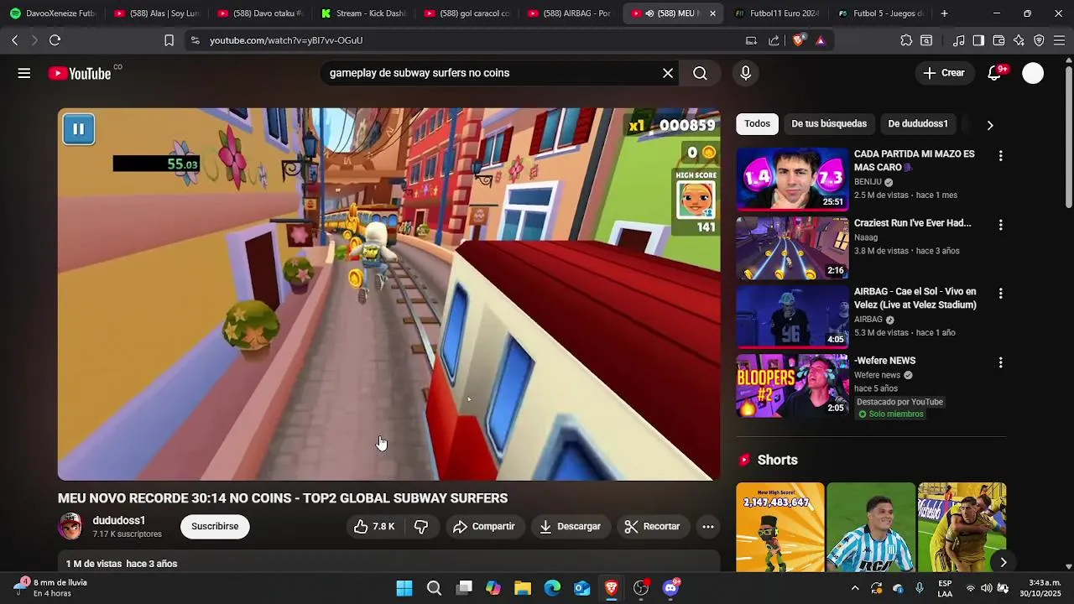Select De tus búsquedas filter chip
1074x604 pixels.
[x=829, y=124]
